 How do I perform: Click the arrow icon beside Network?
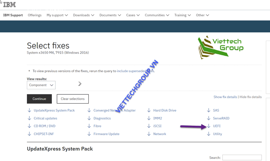[x=149, y=134]
